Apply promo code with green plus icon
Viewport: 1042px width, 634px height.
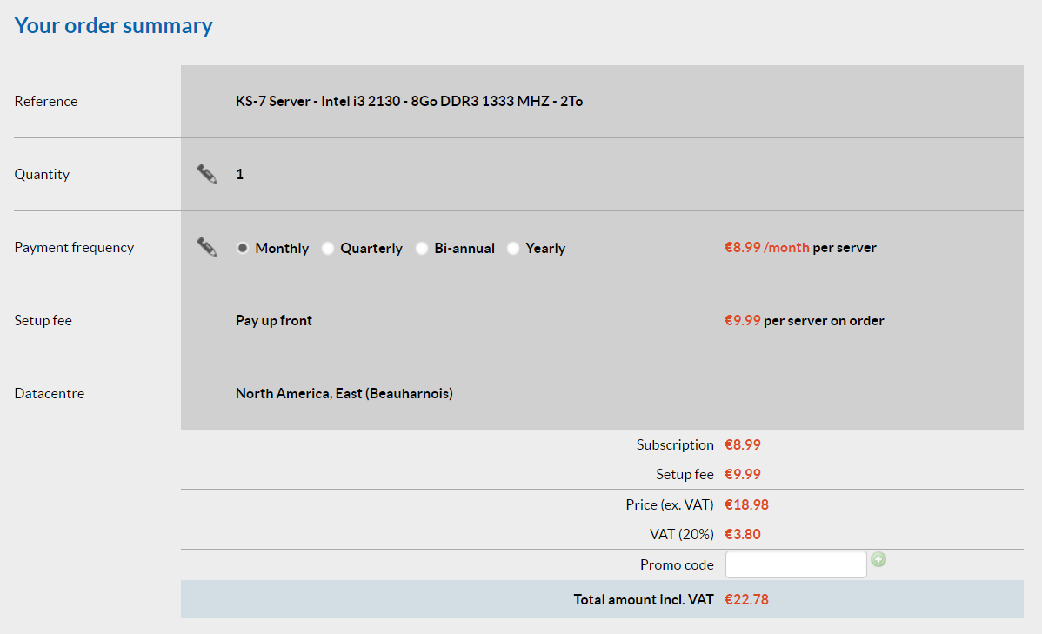click(878, 560)
